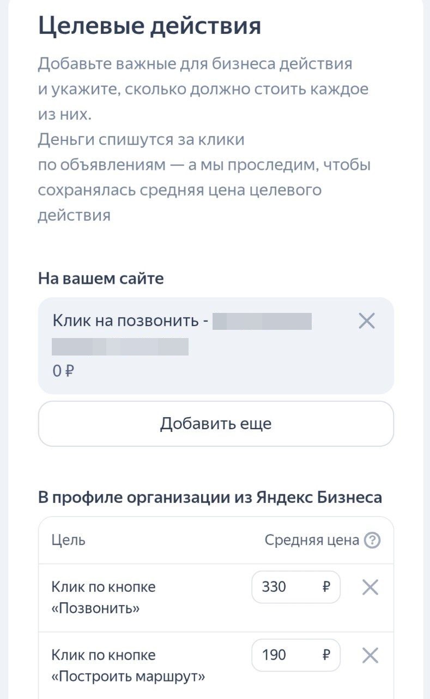
Task: Click the "Средняя цена" column header
Action: coord(312,541)
